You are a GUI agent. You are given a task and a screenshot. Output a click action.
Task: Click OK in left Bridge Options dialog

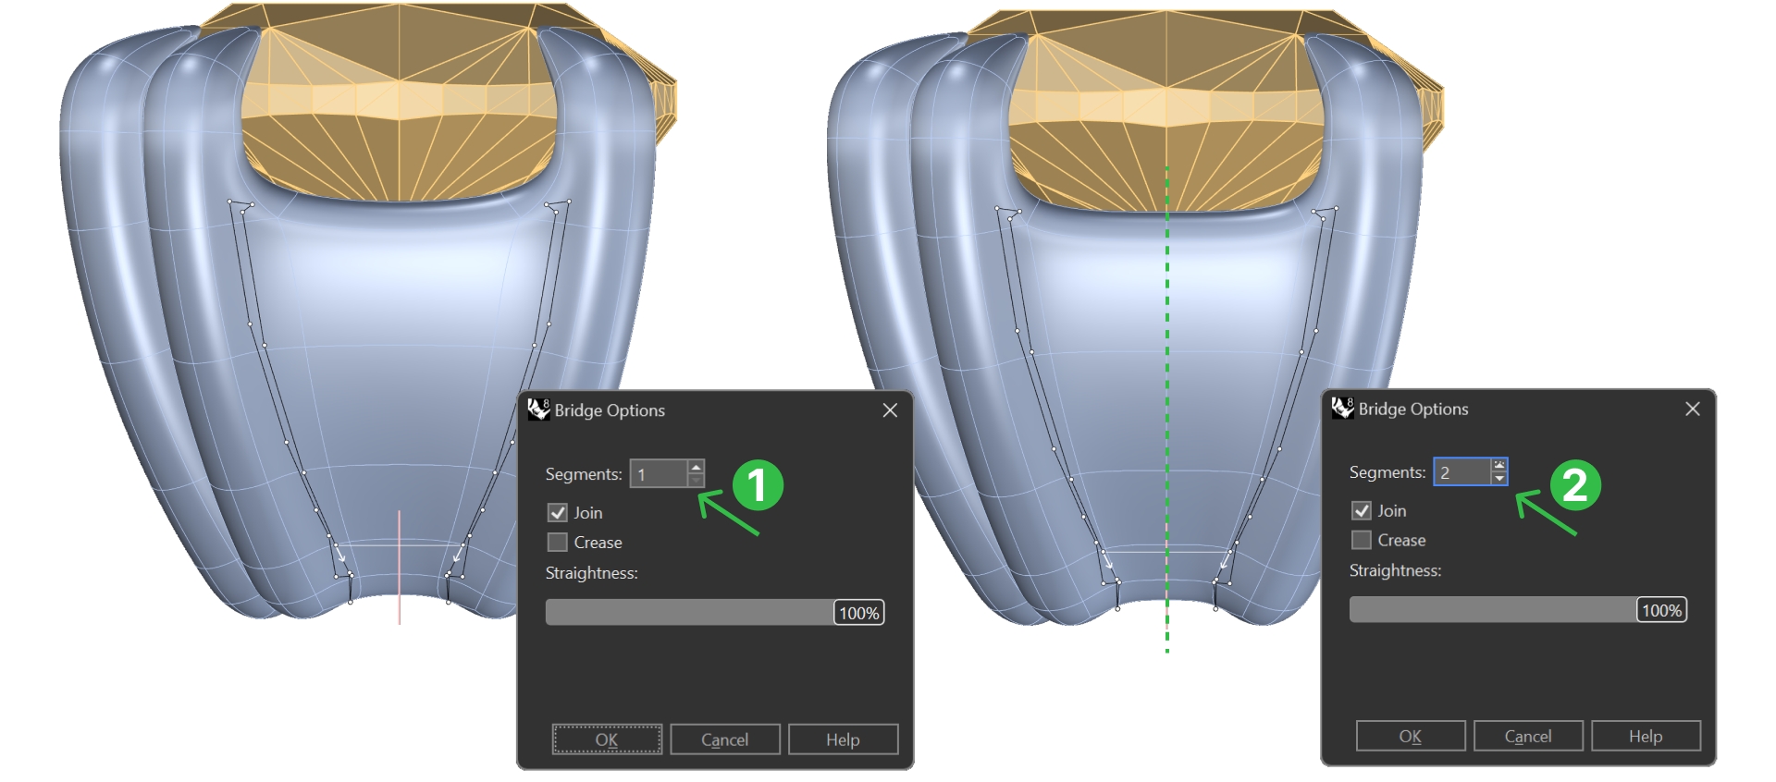click(x=607, y=739)
